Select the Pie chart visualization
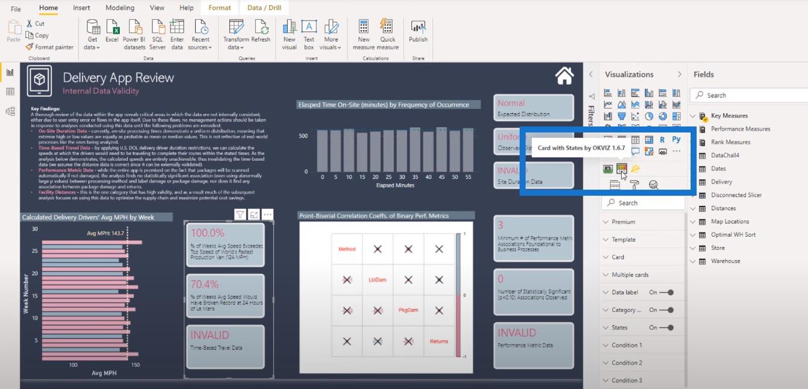 (x=648, y=116)
